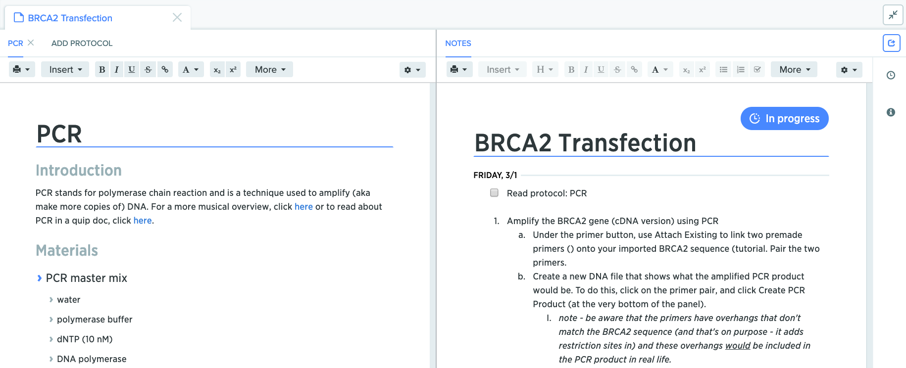Collapse the panel with the shrink arrows icon
This screenshot has height=368, width=906.
tap(893, 15)
